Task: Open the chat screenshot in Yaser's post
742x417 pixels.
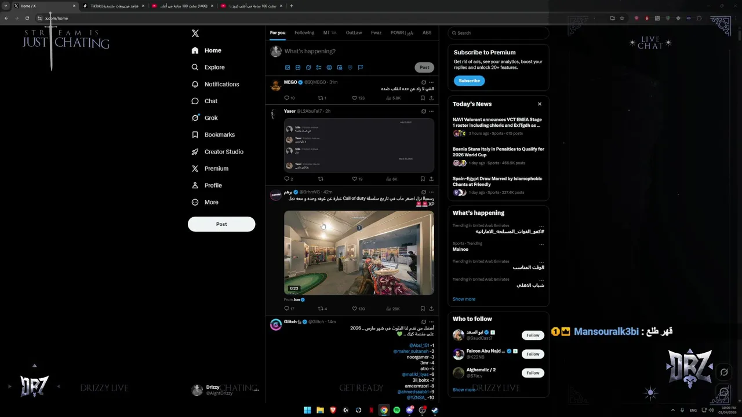Action: pyautogui.click(x=359, y=145)
